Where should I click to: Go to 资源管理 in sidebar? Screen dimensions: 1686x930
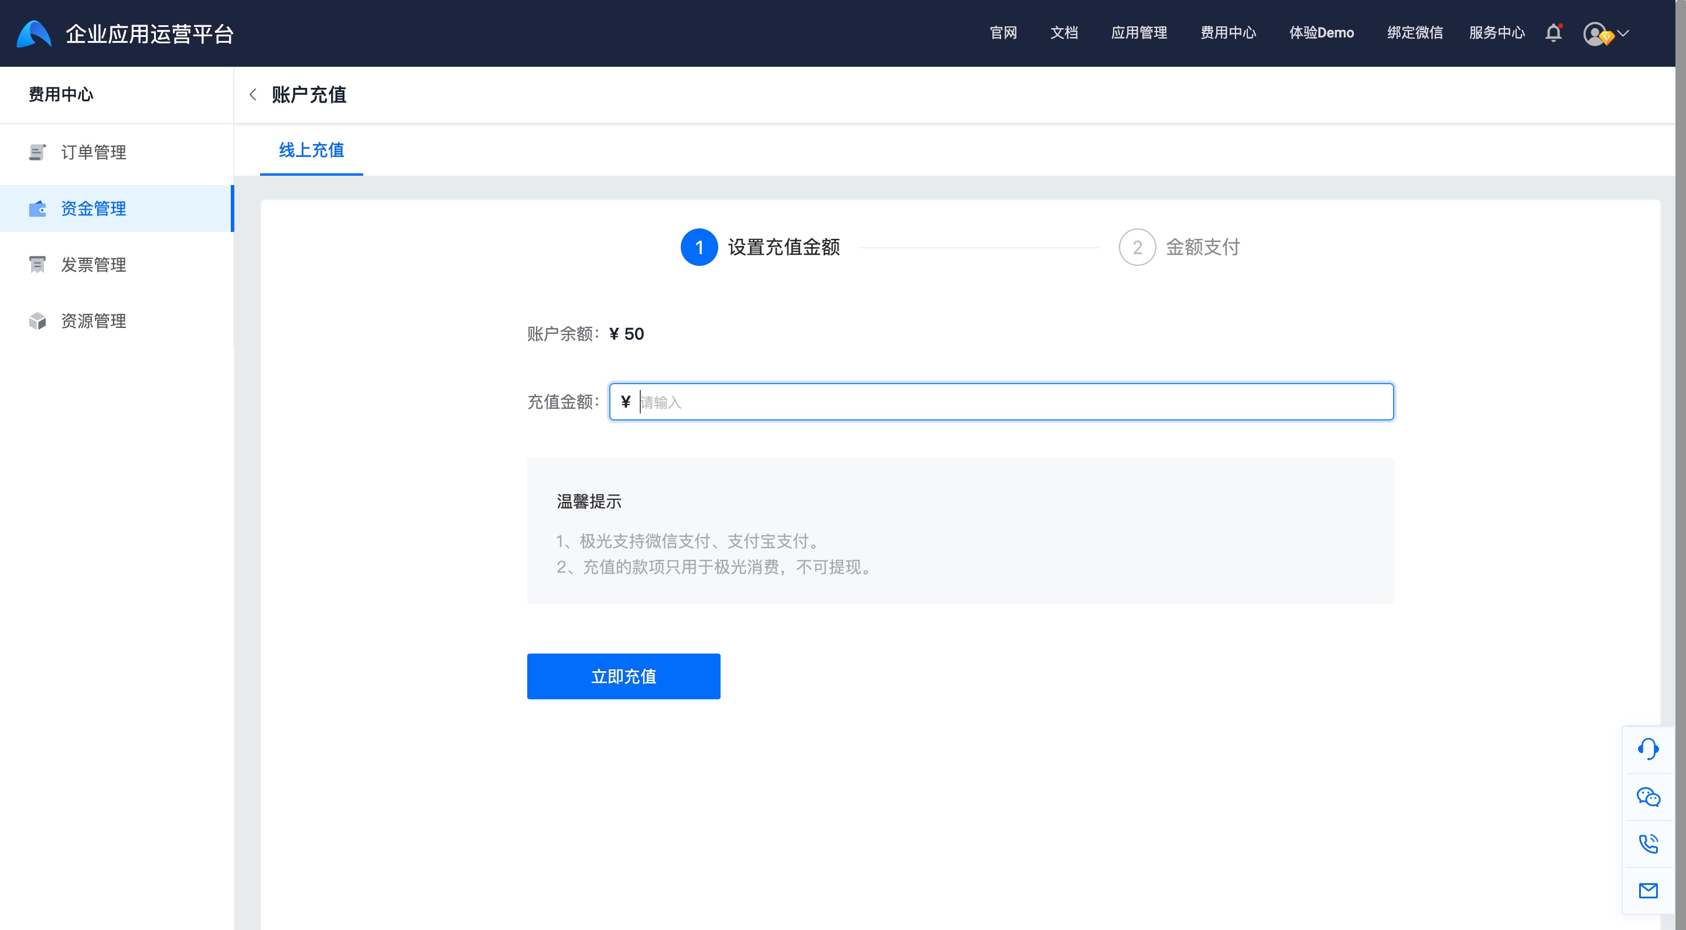pyautogui.click(x=117, y=321)
